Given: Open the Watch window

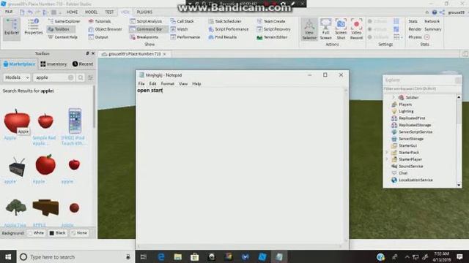Looking at the screenshot, I should pos(179,29).
